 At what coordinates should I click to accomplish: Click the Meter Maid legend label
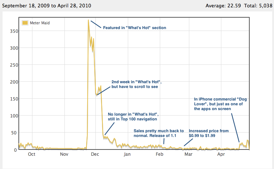pos(39,23)
